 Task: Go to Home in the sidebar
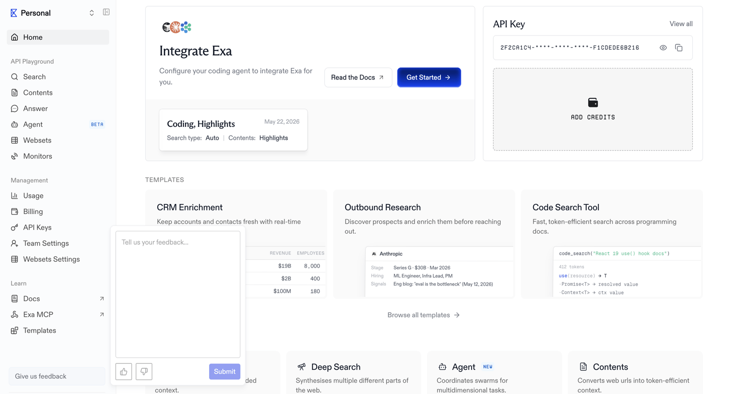coord(58,37)
